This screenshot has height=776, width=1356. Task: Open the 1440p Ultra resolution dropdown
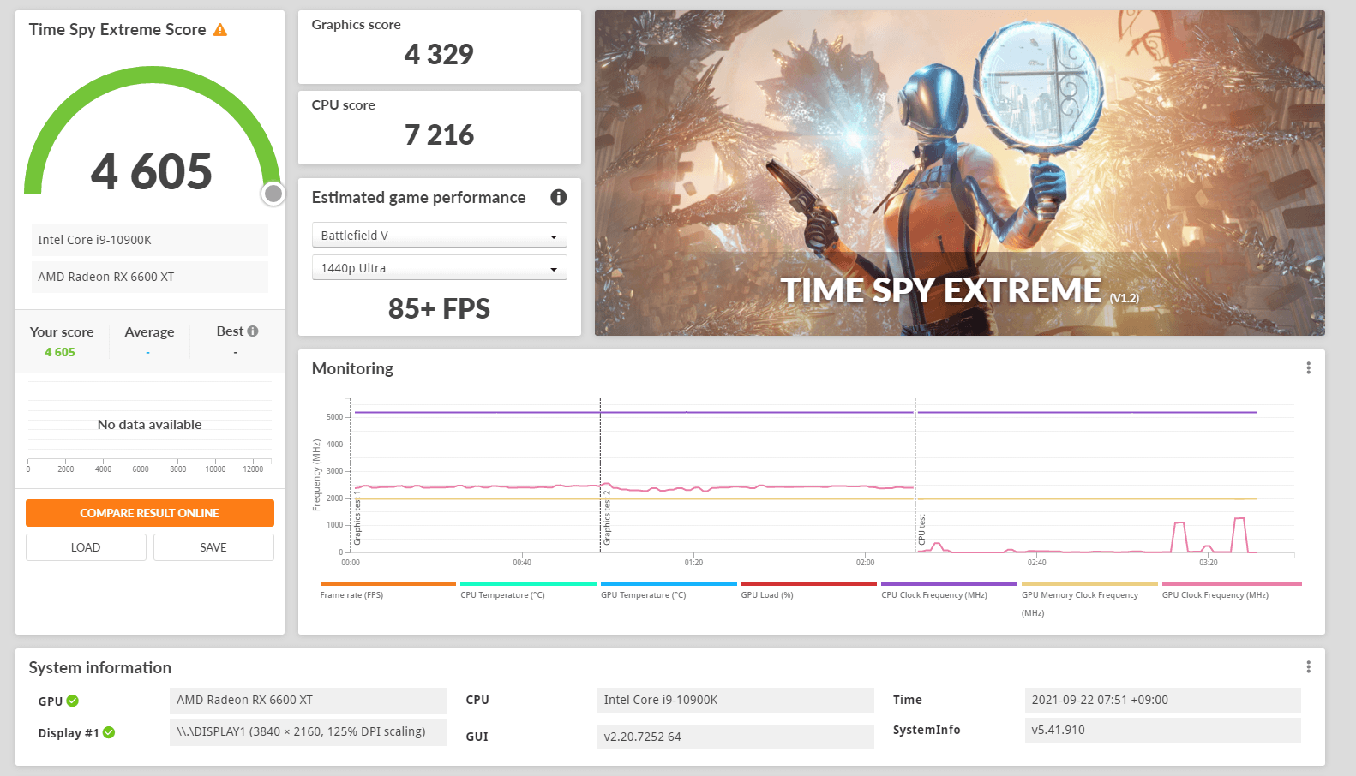(x=439, y=268)
